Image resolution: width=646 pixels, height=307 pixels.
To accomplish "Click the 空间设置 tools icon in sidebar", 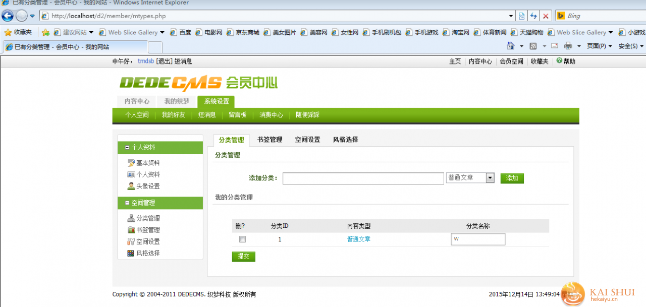I will coord(131,241).
